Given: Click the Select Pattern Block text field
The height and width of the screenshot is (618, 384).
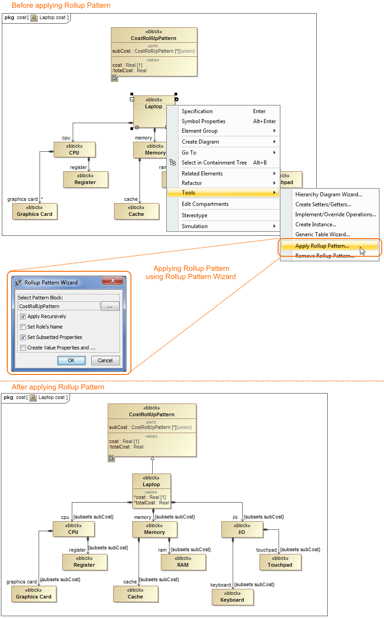Looking at the screenshot, I should coord(59,306).
